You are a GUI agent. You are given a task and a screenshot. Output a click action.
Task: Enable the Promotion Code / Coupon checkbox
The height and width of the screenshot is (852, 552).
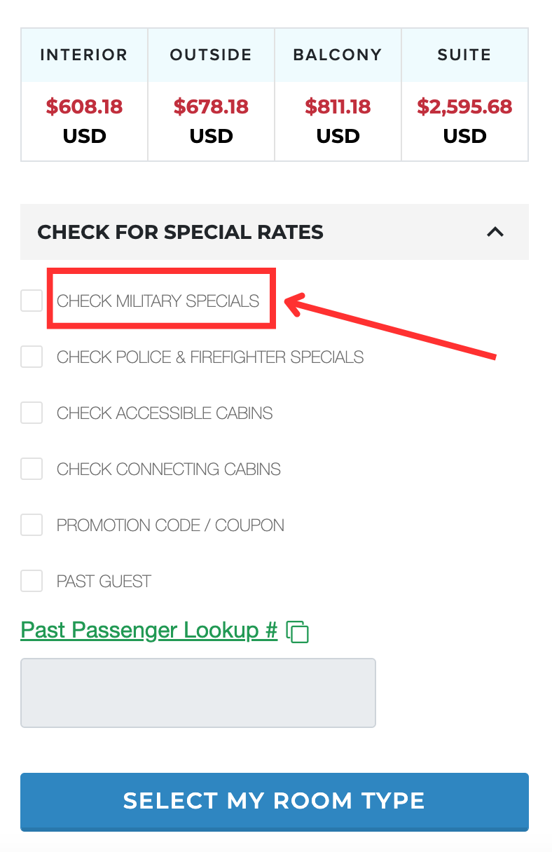tap(32, 525)
